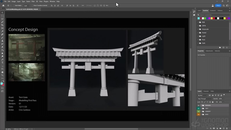Open the Window menu
Image resolution: width=231 pixels, height=130 pixels.
[x=52, y=2]
